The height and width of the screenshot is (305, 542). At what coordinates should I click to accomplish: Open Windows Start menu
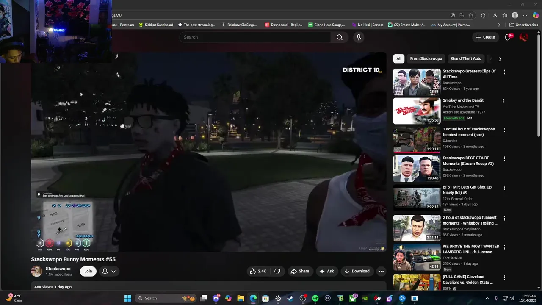(x=127, y=298)
